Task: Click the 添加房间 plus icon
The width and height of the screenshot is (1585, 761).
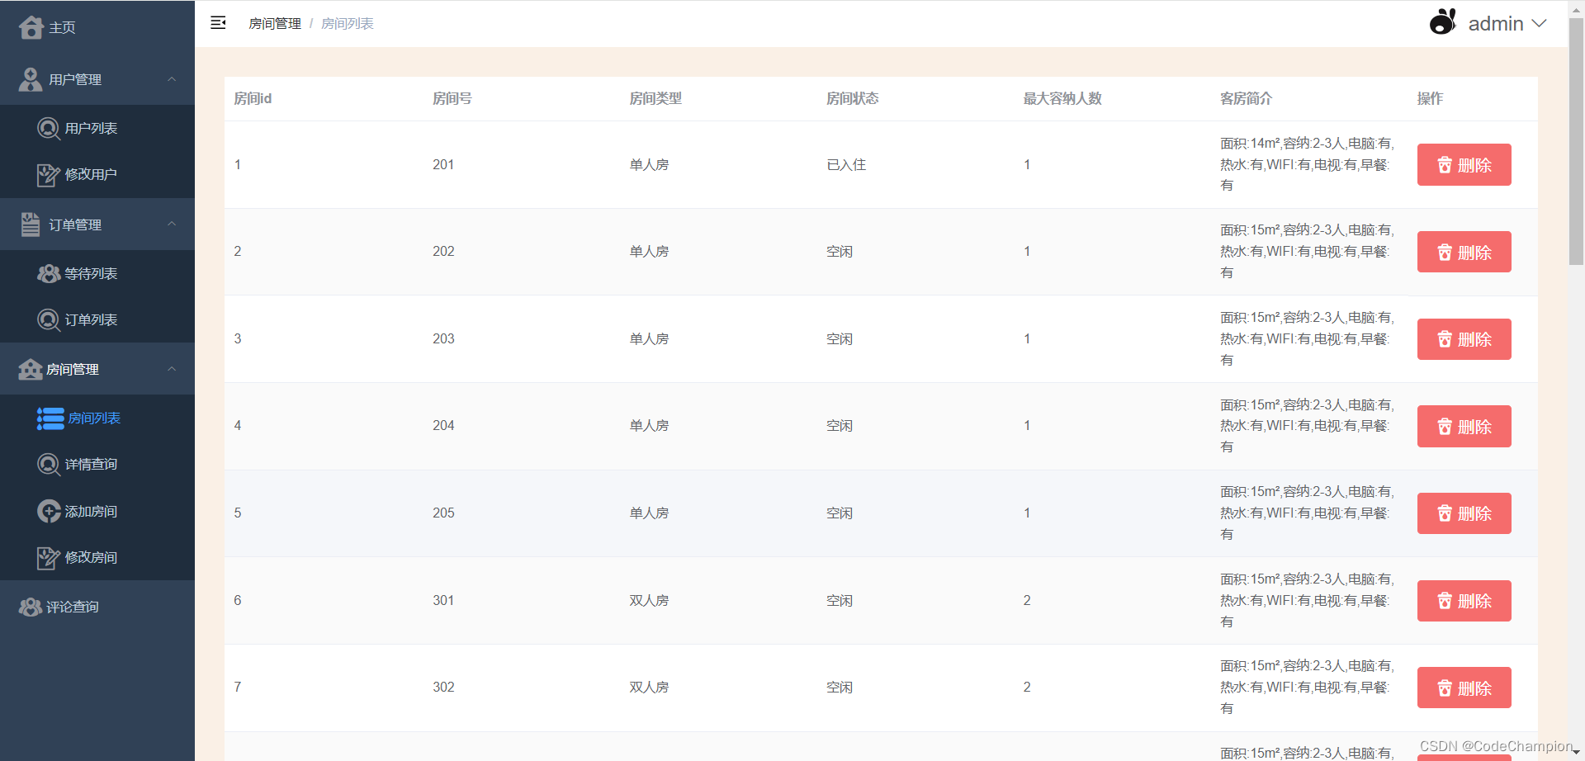Action: click(x=49, y=511)
